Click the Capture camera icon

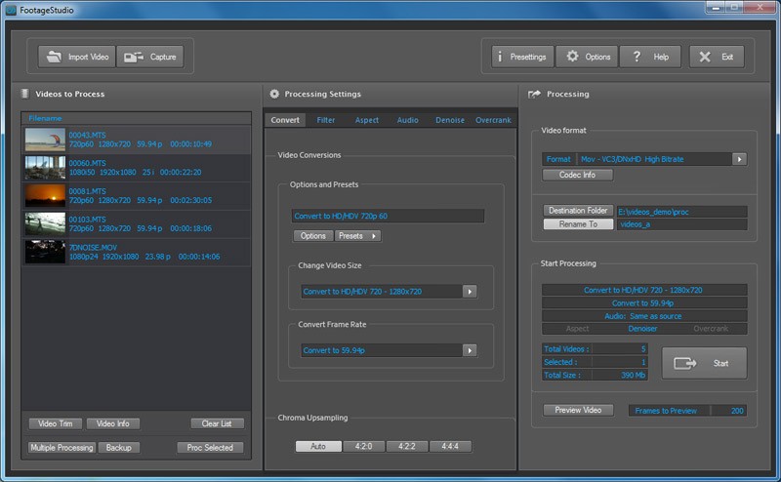pyautogui.click(x=132, y=57)
